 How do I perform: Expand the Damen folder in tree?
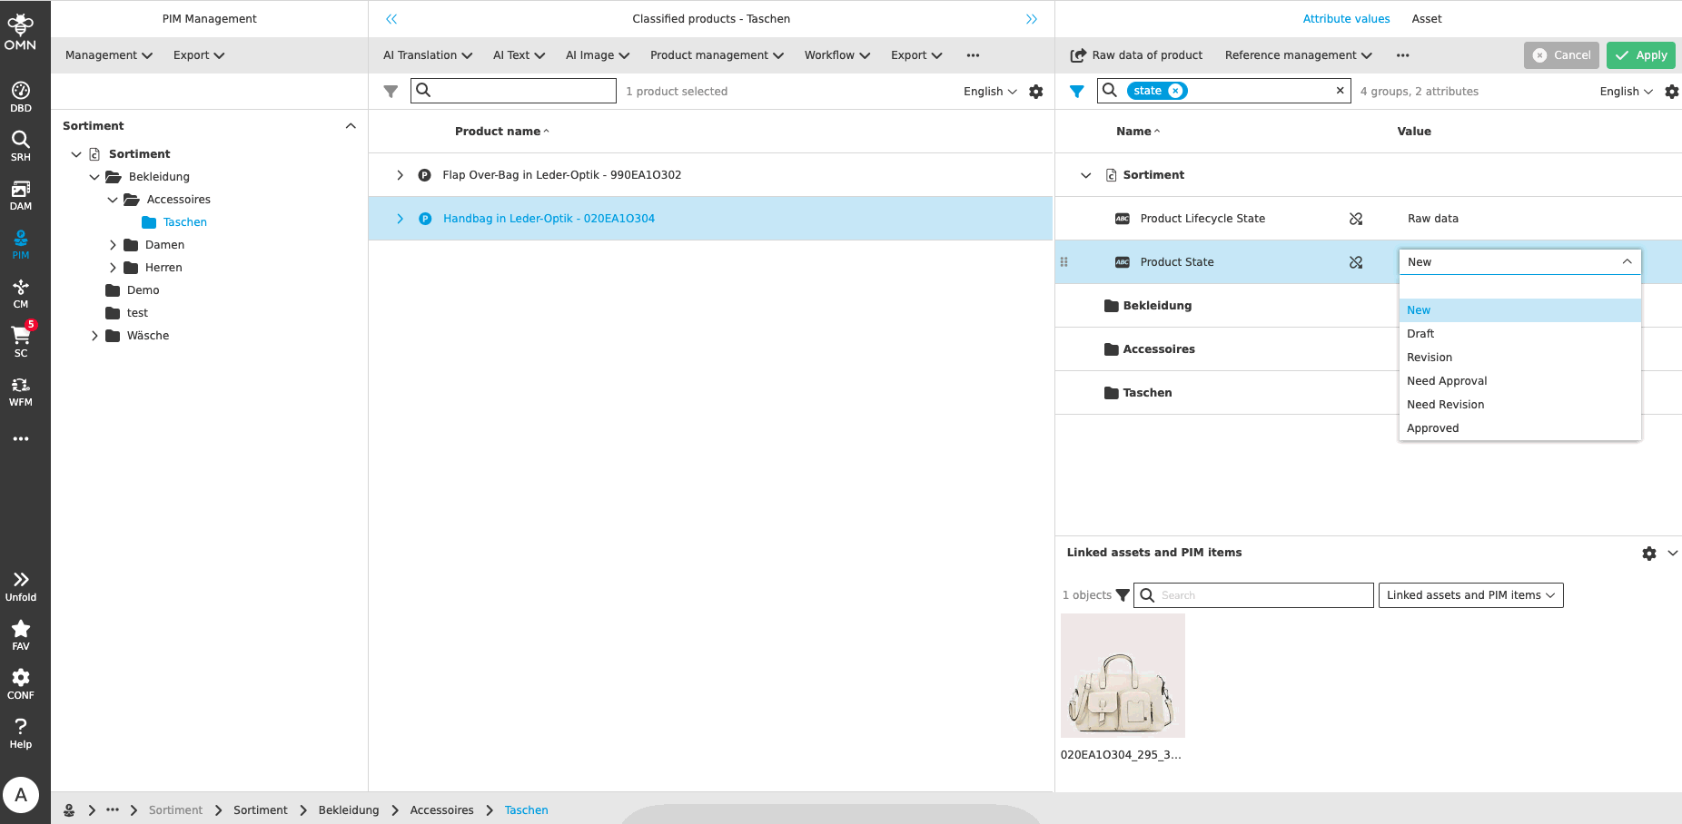(x=113, y=245)
